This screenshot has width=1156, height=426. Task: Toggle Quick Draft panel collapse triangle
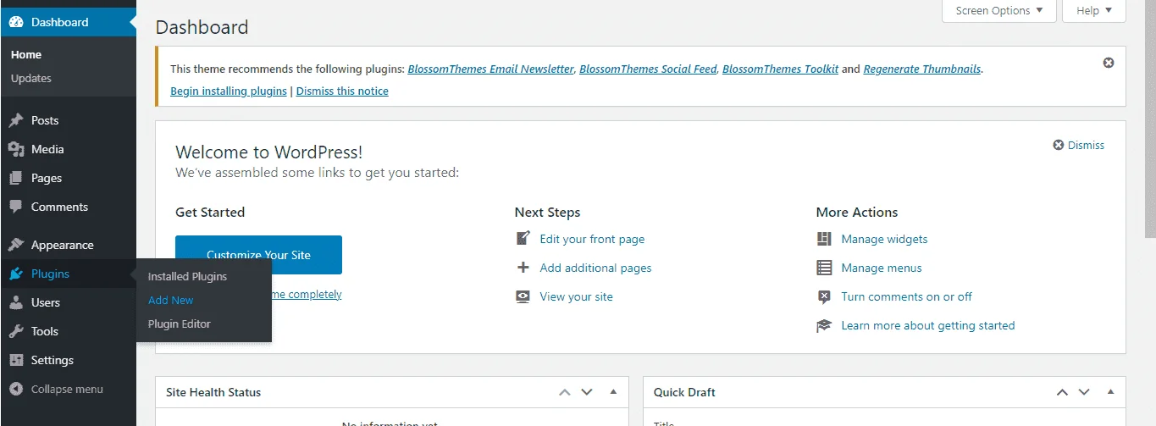[x=1110, y=391]
